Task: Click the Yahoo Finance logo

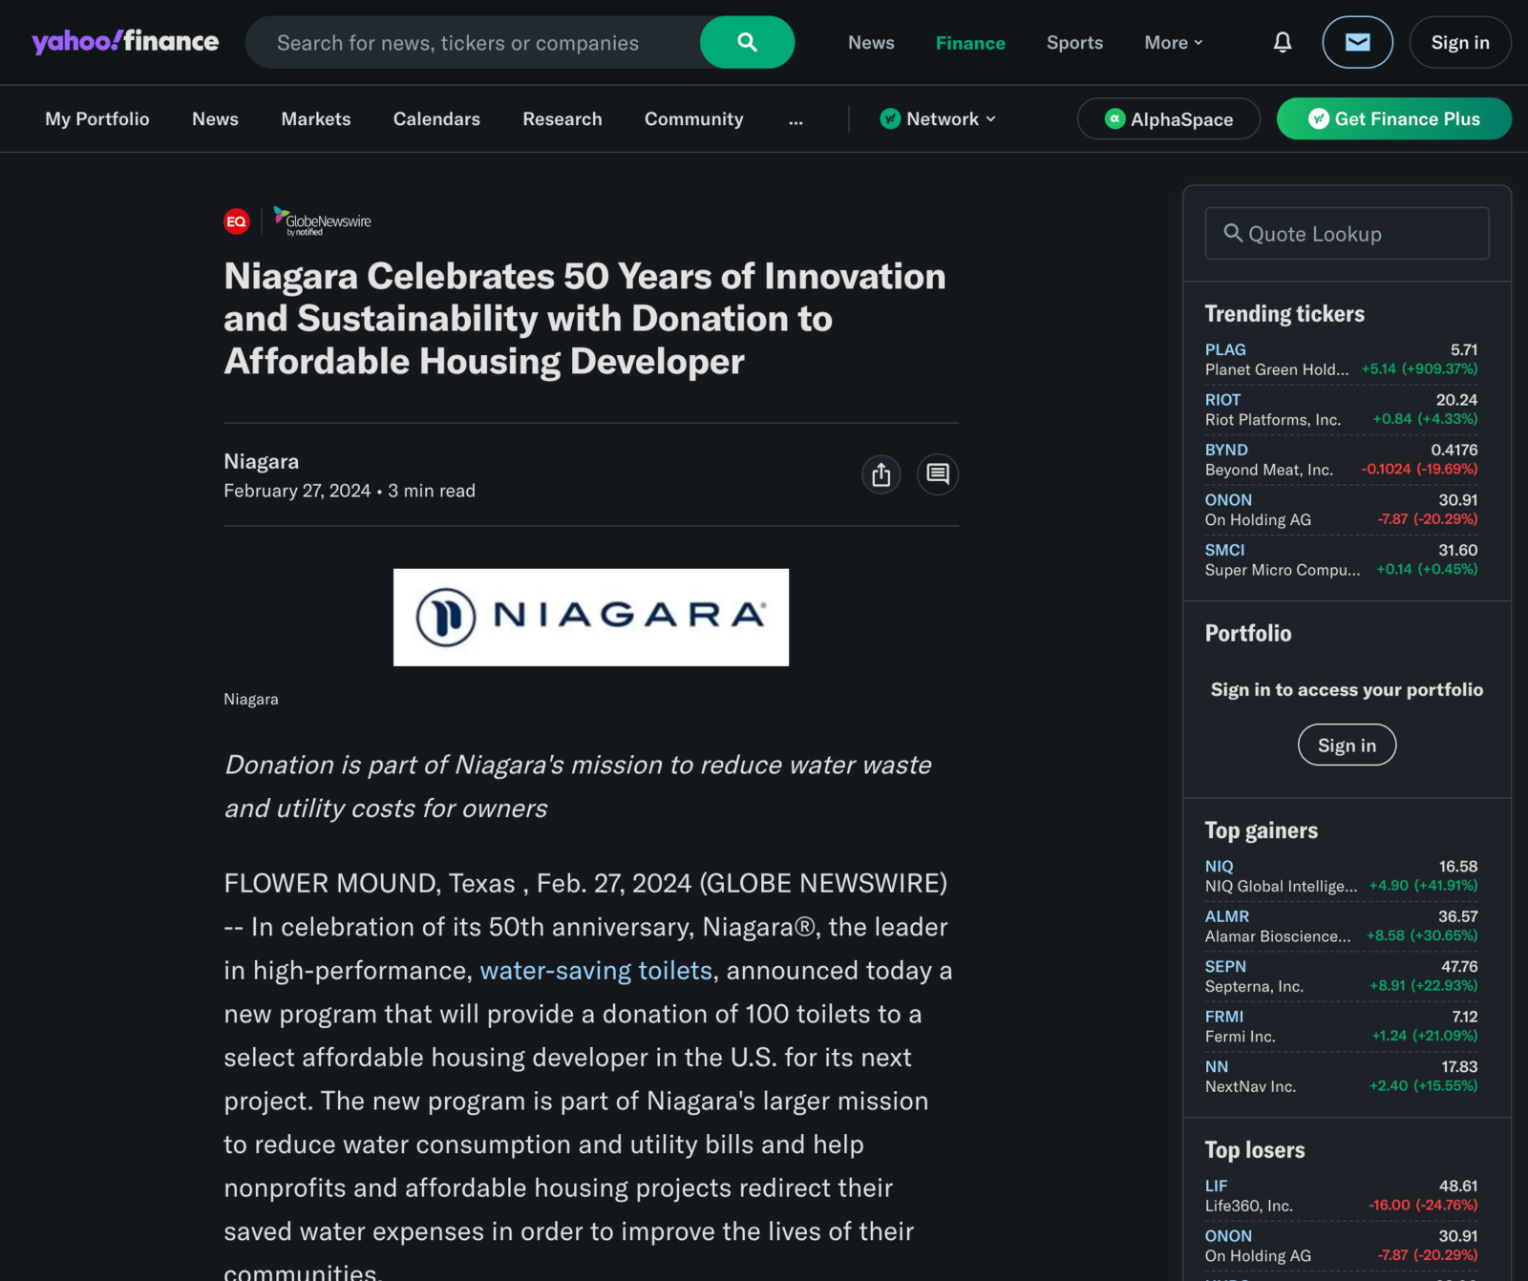Action: pyautogui.click(x=125, y=42)
